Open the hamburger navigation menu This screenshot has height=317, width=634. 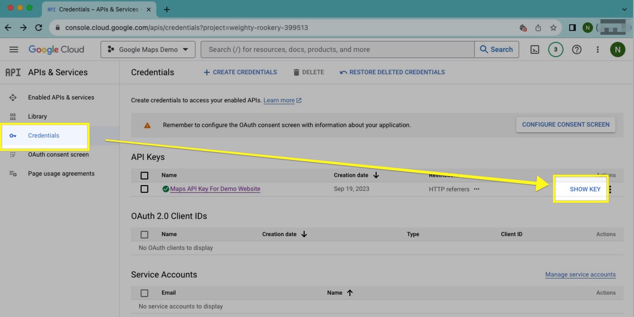pyautogui.click(x=14, y=50)
